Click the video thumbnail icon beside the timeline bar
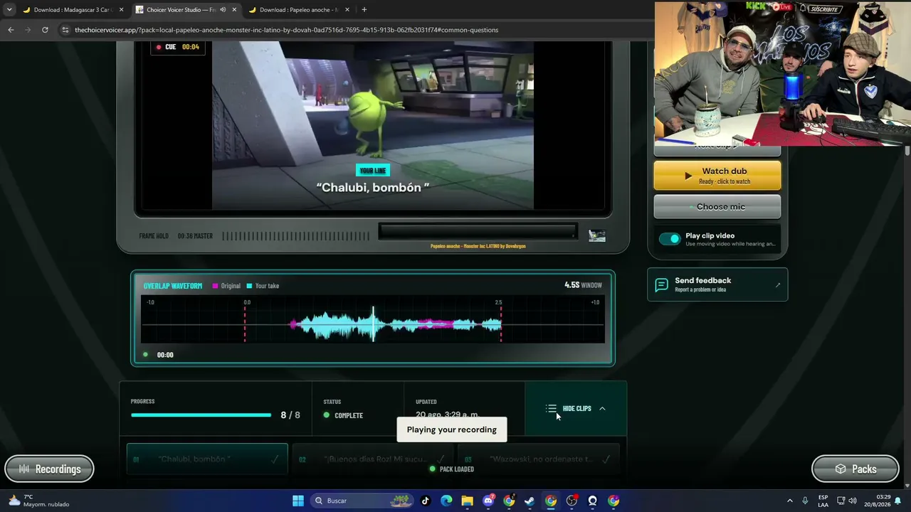This screenshot has width=911, height=512. pos(597,235)
